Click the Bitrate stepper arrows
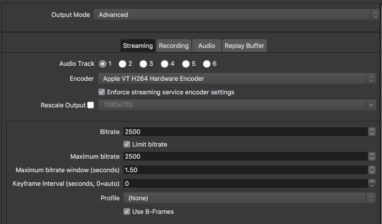382x224 pixels. [x=372, y=132]
